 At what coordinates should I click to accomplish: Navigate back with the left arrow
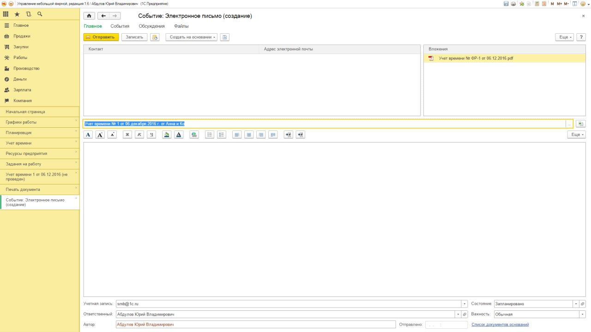tap(103, 16)
